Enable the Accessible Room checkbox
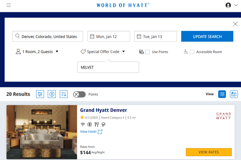 coord(192,52)
